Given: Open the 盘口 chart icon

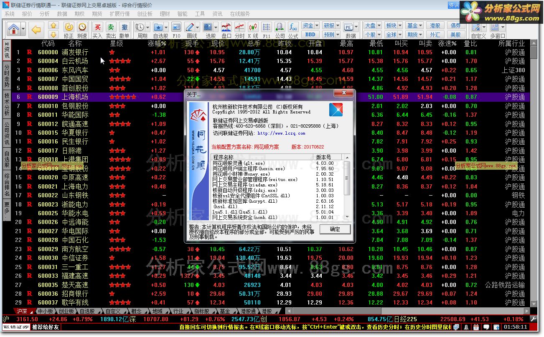Looking at the screenshot, I should (x=226, y=27).
